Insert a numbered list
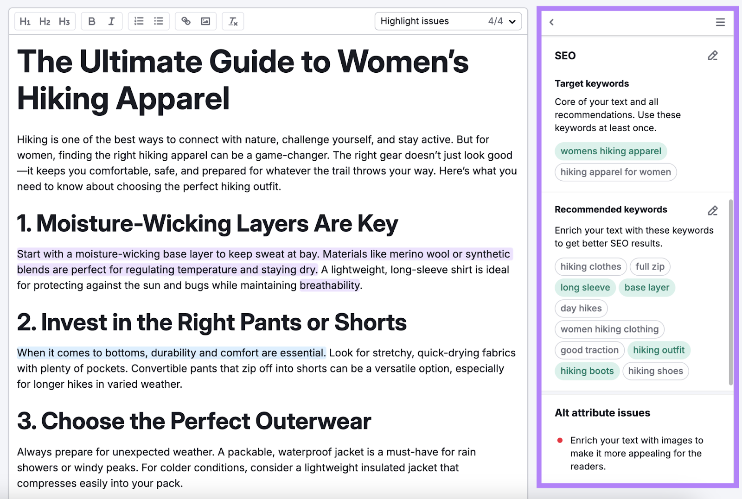This screenshot has height=499, width=742. pos(139,21)
